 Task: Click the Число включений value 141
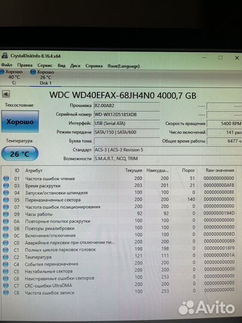click(x=224, y=132)
